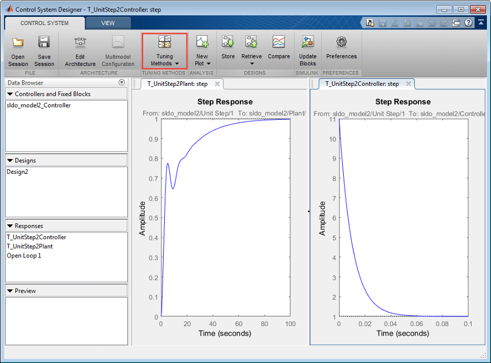Click the quick access save icon
The height and width of the screenshot is (363, 491).
pyautogui.click(x=382, y=23)
